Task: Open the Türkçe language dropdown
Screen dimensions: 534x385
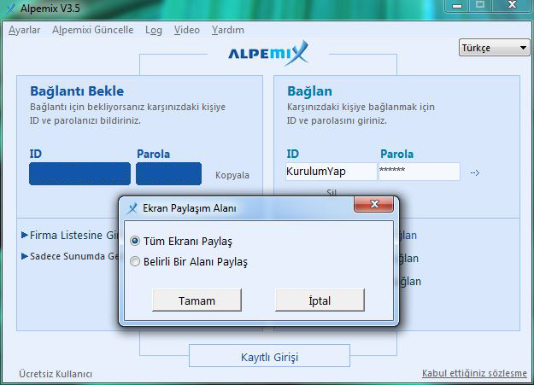Action: point(494,48)
